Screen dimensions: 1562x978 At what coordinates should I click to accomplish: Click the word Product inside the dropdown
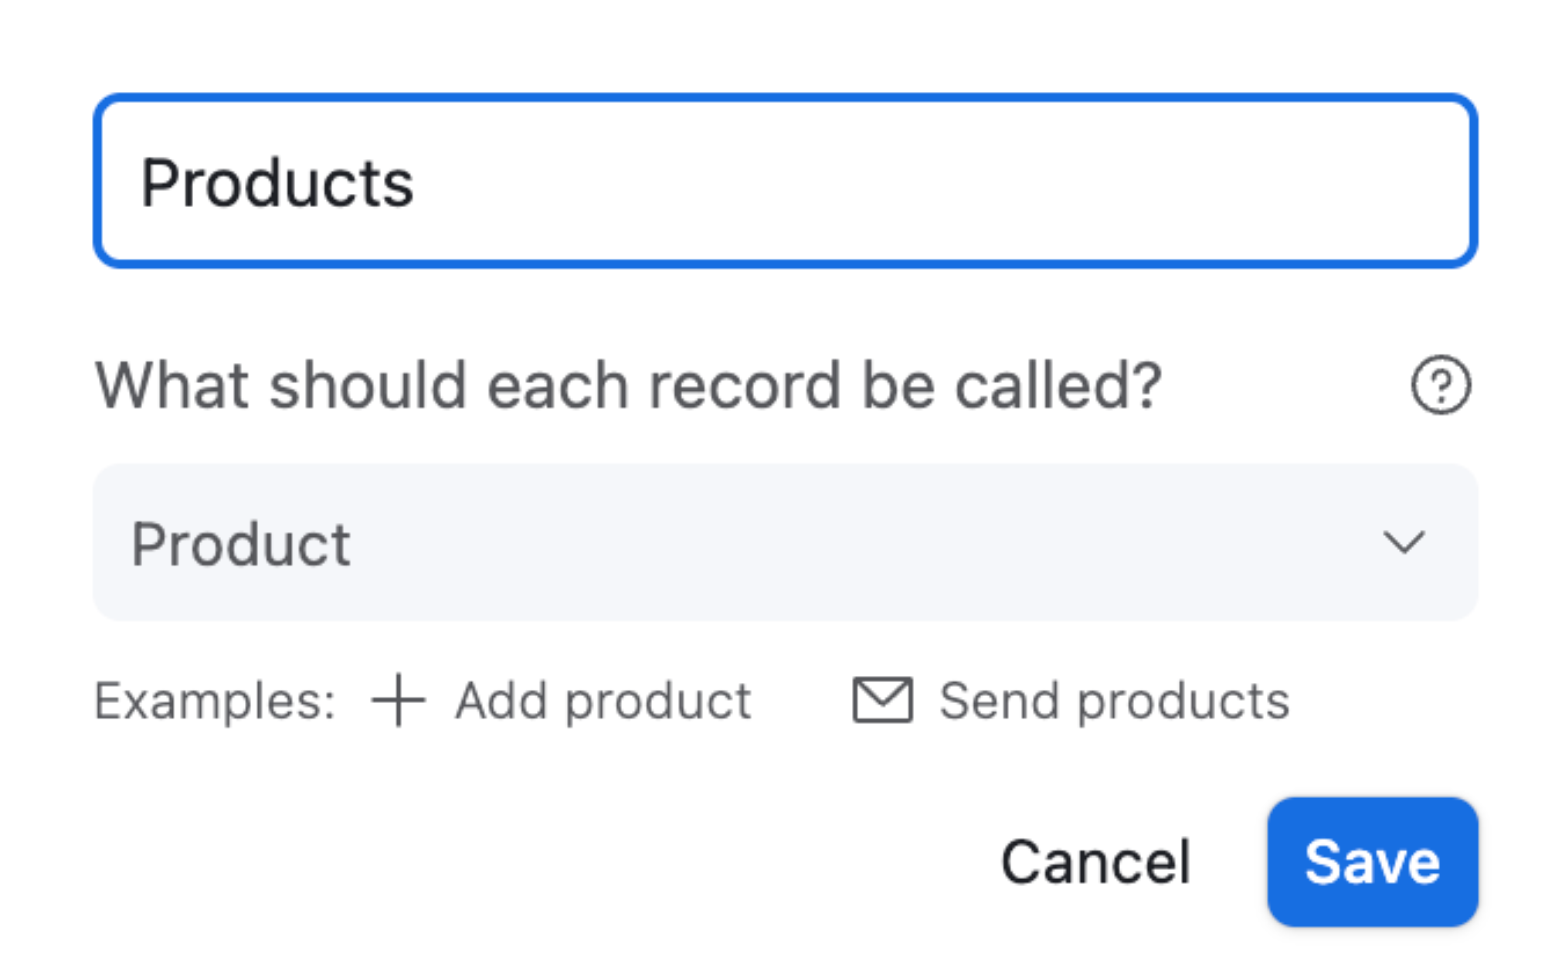241,544
